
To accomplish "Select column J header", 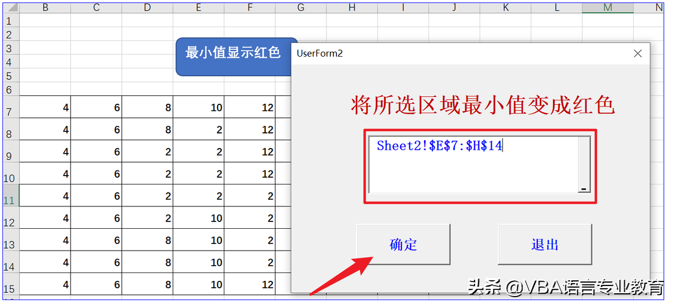I will 454,8.
